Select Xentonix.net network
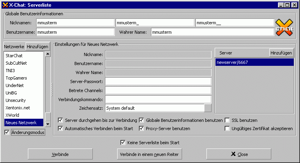 point(24,108)
